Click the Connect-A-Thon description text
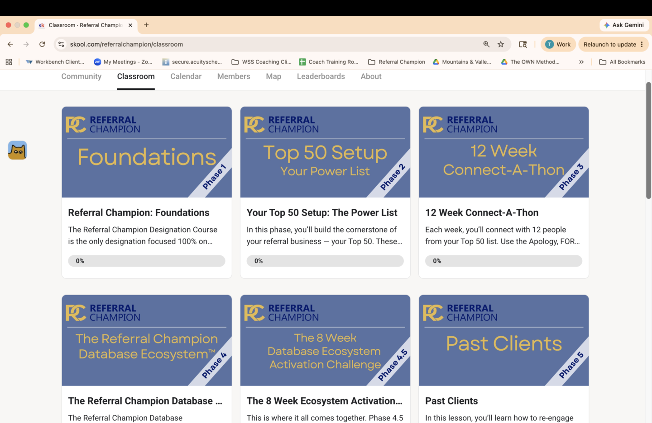The width and height of the screenshot is (652, 423). [x=503, y=235]
